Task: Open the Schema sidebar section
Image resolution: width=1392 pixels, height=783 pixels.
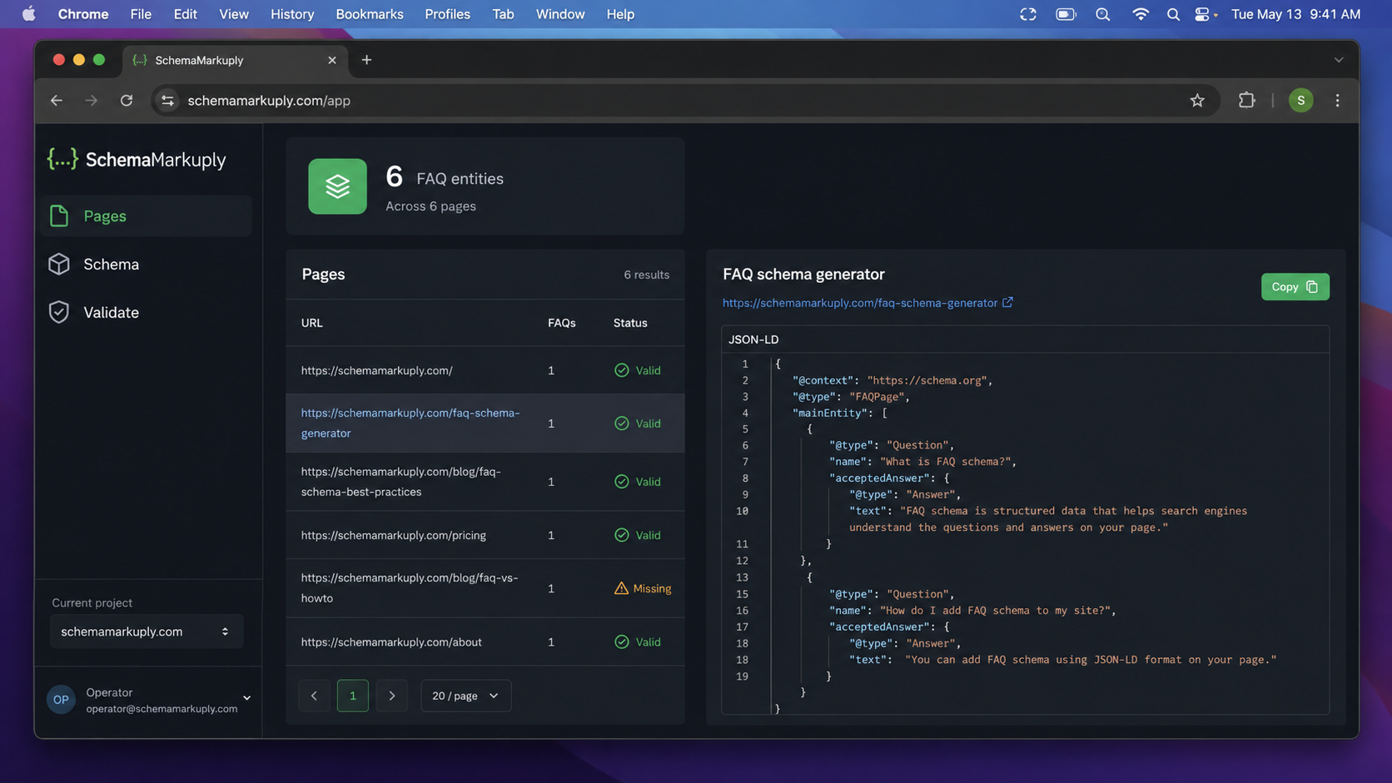Action: coord(147,265)
